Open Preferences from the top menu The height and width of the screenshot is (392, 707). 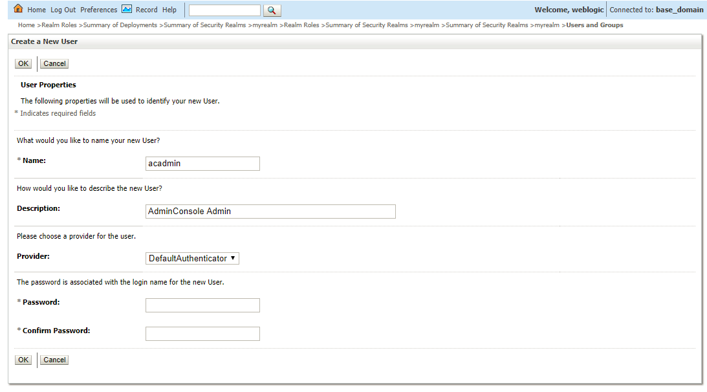98,9
